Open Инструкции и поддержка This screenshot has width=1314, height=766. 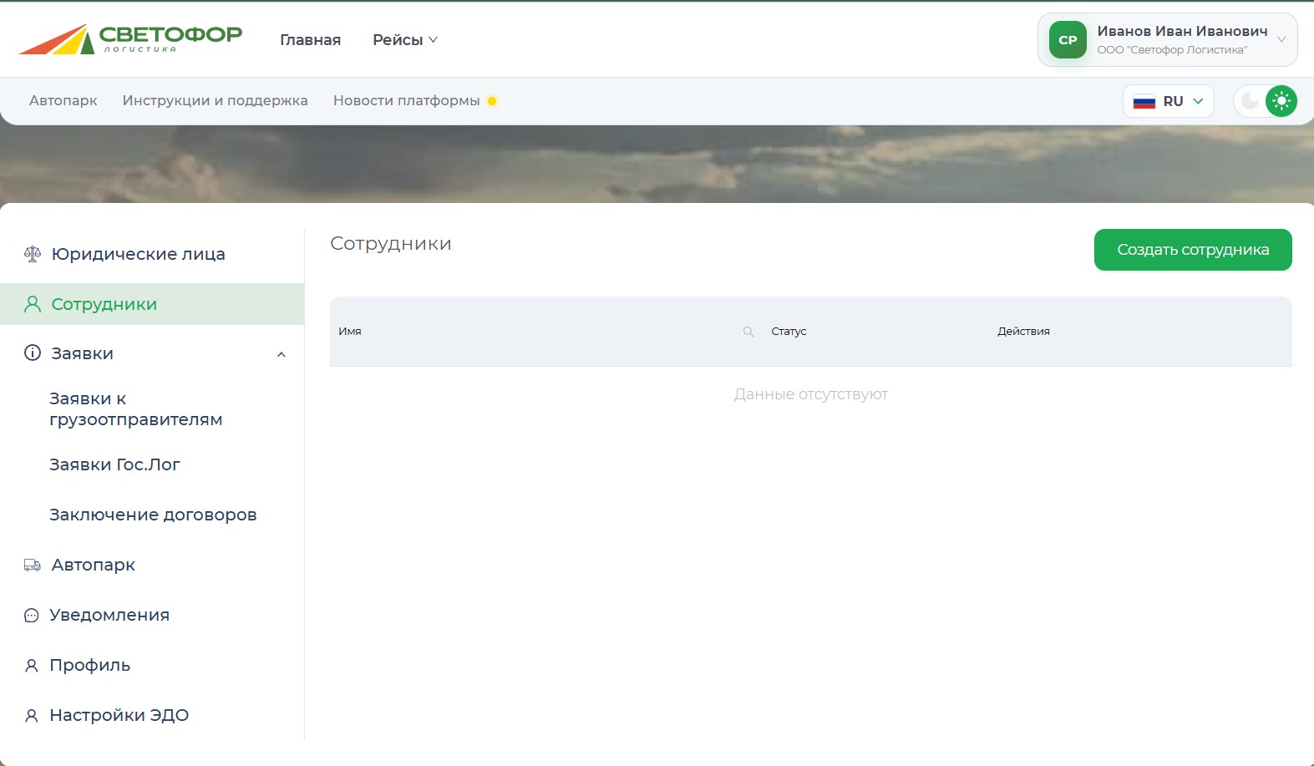(x=216, y=101)
